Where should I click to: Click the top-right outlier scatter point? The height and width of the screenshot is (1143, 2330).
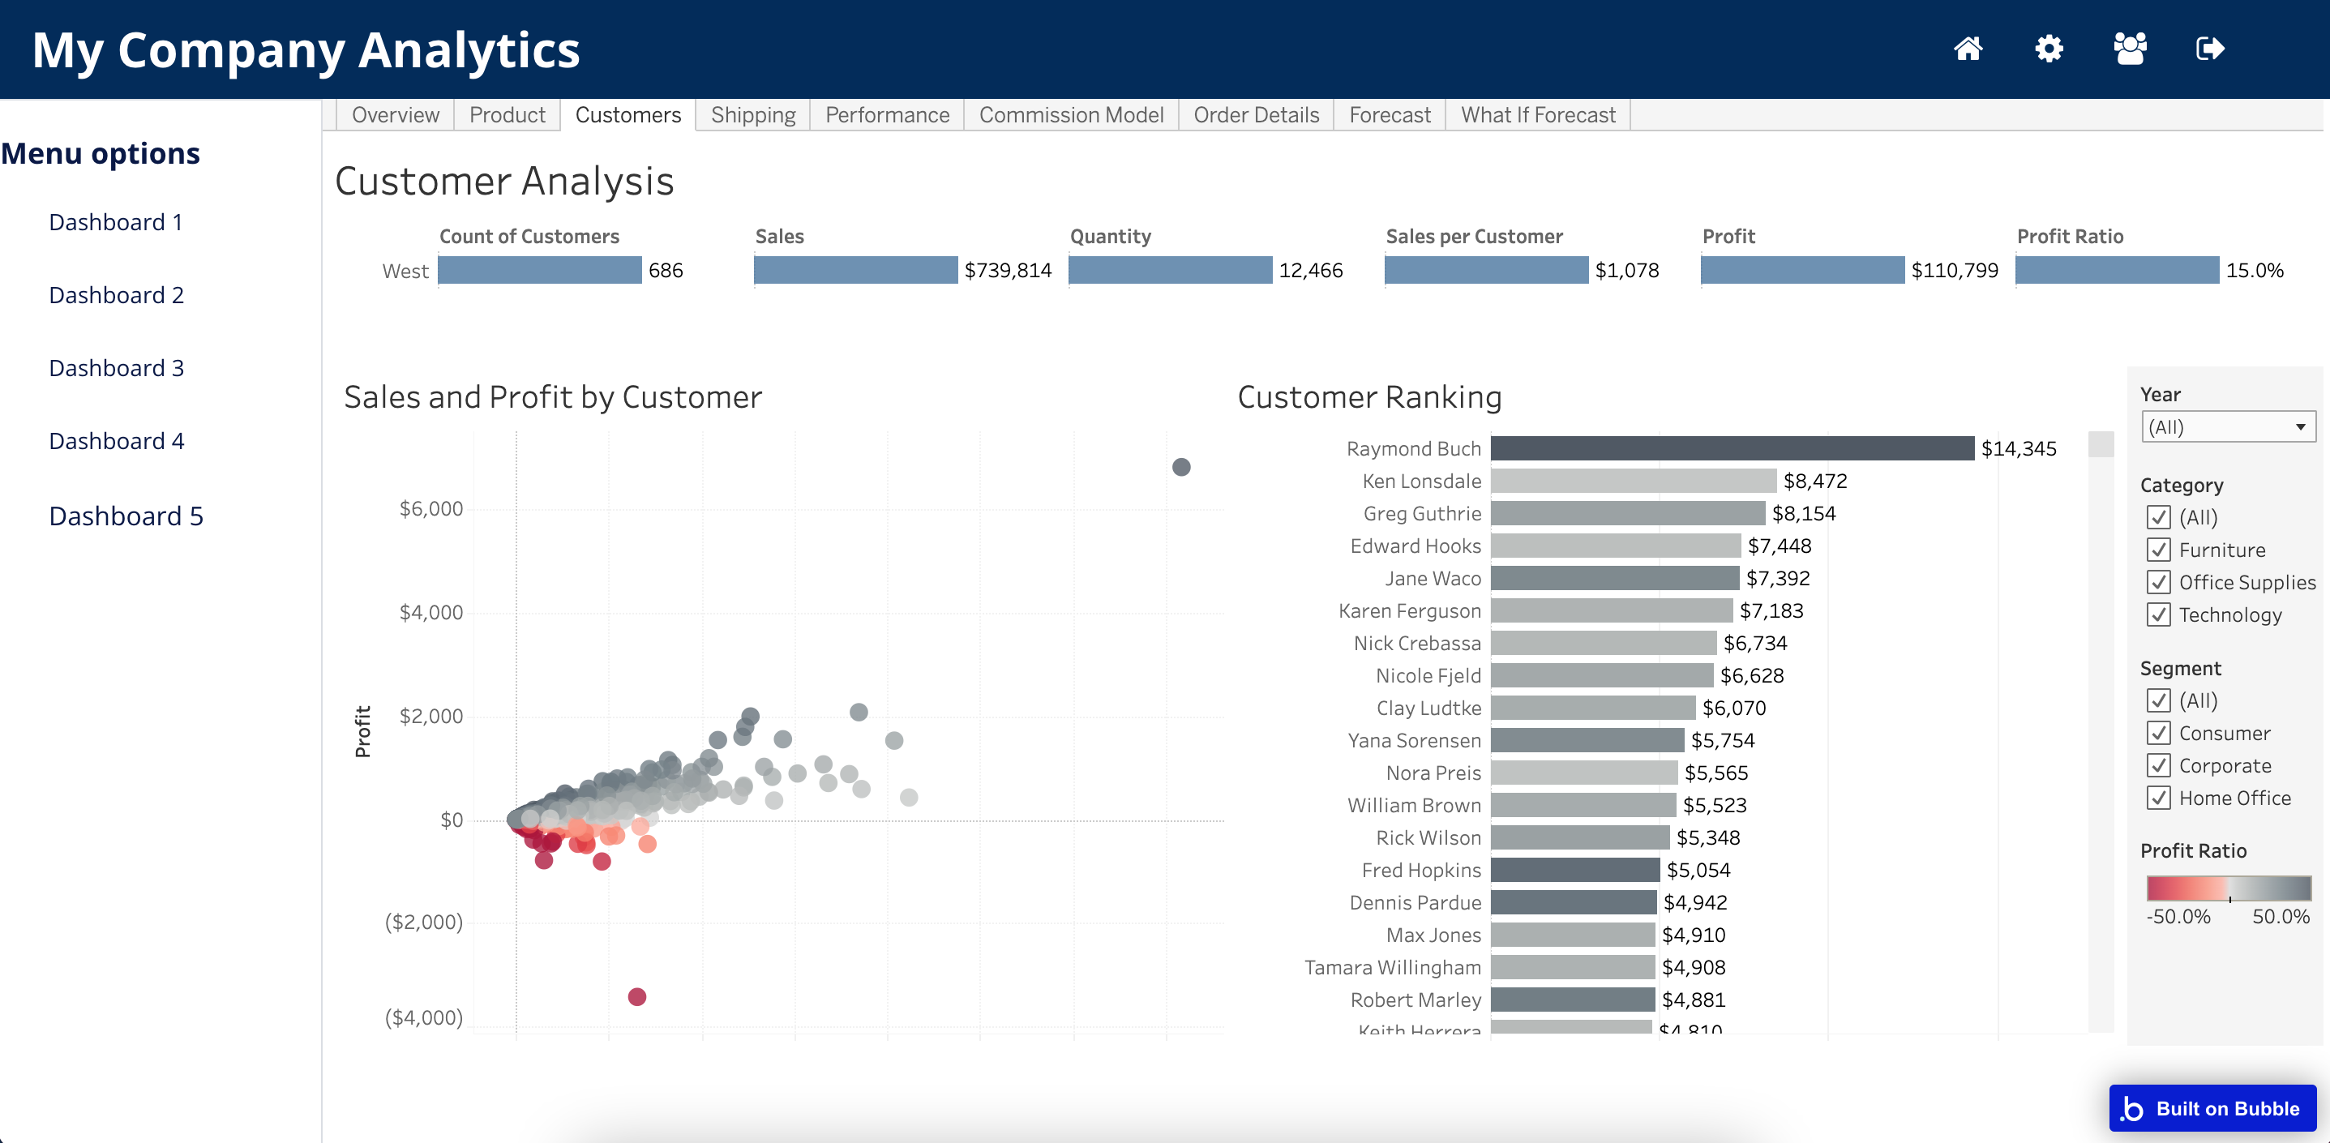click(1180, 468)
